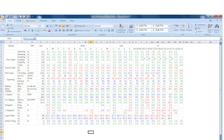This screenshot has width=224, height=140.
Task: Create a new workbook from Quick Access Toolbar
Action: (21, 17)
